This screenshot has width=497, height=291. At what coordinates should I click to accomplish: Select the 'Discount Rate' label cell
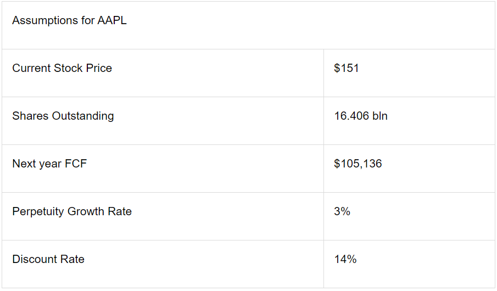click(48, 260)
